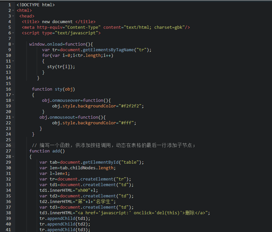
Task: Click the "text/javascript" type value
Action: [x=77, y=33]
